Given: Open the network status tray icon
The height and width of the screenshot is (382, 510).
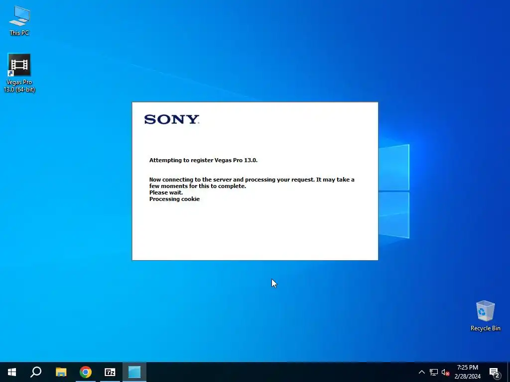Looking at the screenshot, I should [x=434, y=372].
